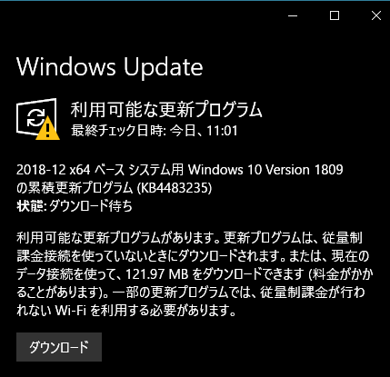Click the 状態: ダウンロード待ち status line
The width and height of the screenshot is (390, 377).
click(x=75, y=206)
